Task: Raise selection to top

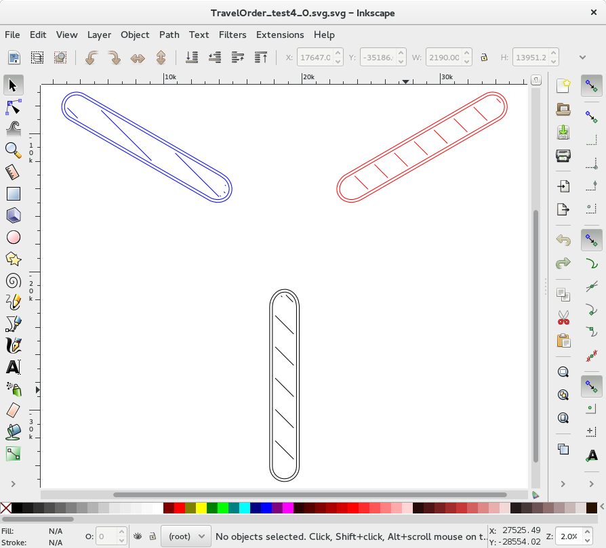Action: click(261, 58)
